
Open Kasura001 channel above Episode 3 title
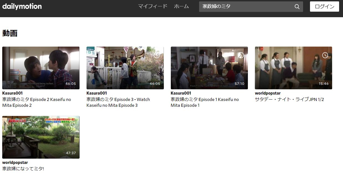(97, 93)
